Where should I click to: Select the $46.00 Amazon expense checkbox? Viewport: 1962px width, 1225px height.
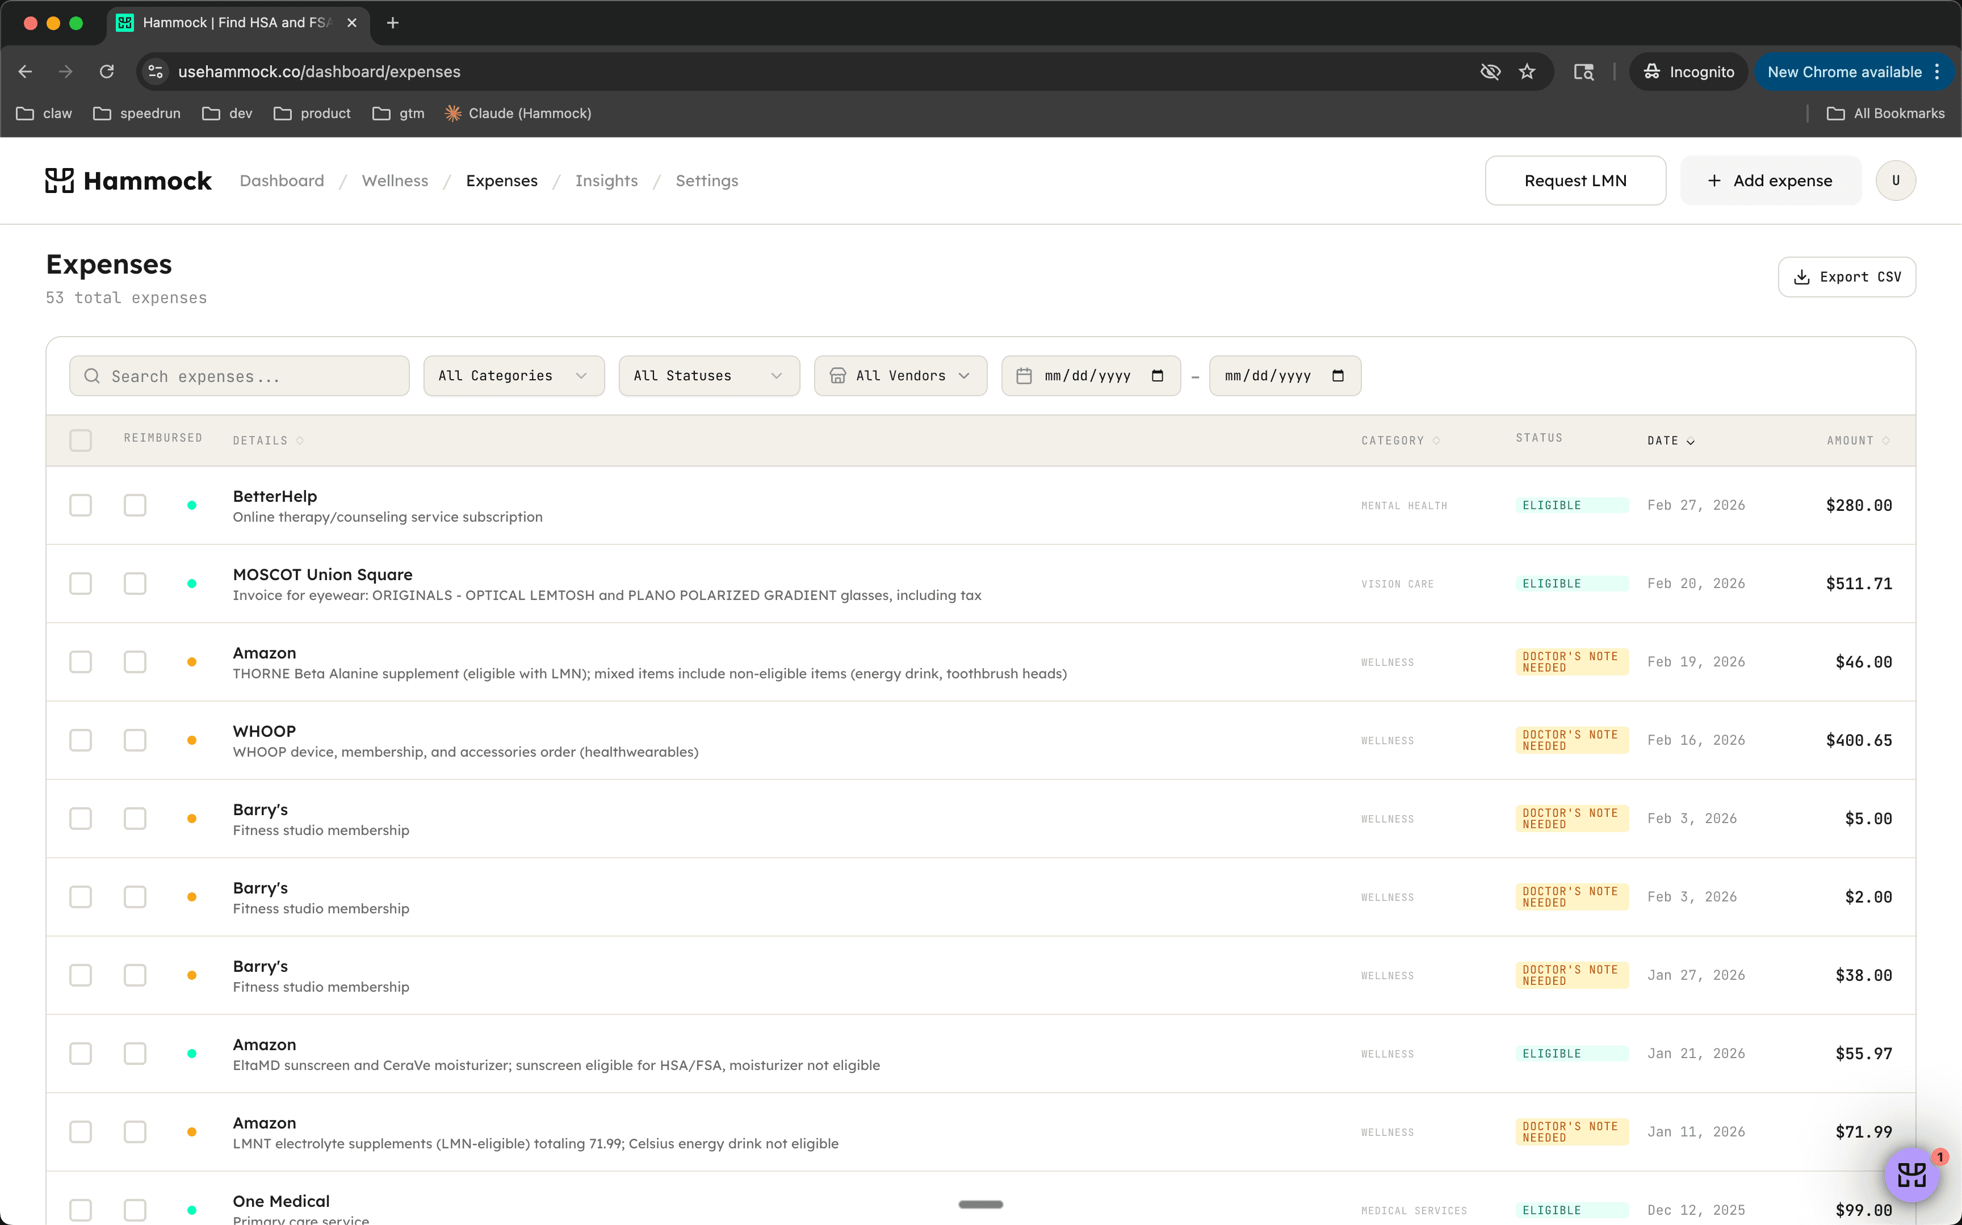pos(80,662)
